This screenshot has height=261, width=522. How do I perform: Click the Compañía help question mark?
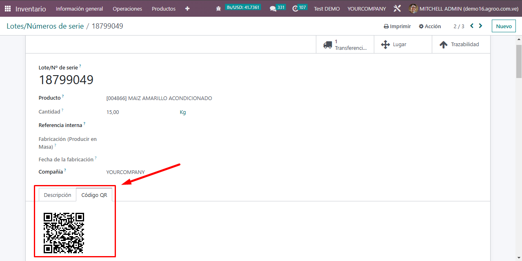click(65, 170)
